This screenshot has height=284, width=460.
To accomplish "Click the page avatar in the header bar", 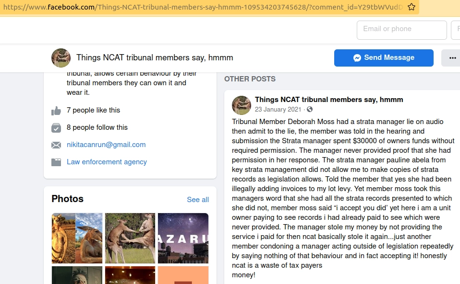I will [61, 58].
